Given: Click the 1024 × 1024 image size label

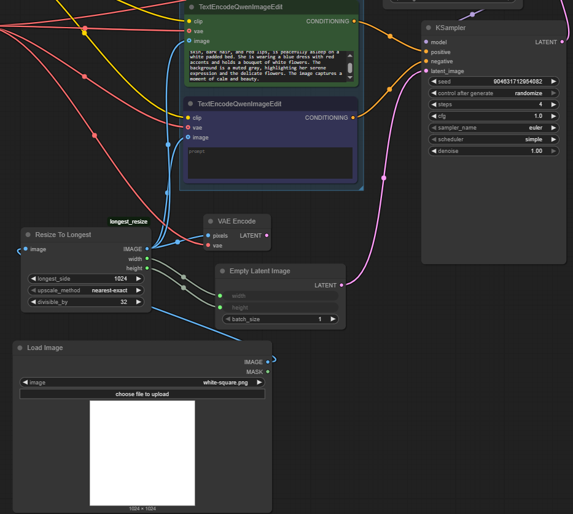Looking at the screenshot, I should click(x=142, y=508).
